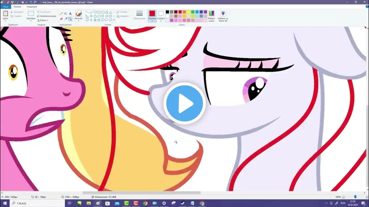Click the 100% zoom level text
Screen dimensions: 369x207
[x=338, y=197]
